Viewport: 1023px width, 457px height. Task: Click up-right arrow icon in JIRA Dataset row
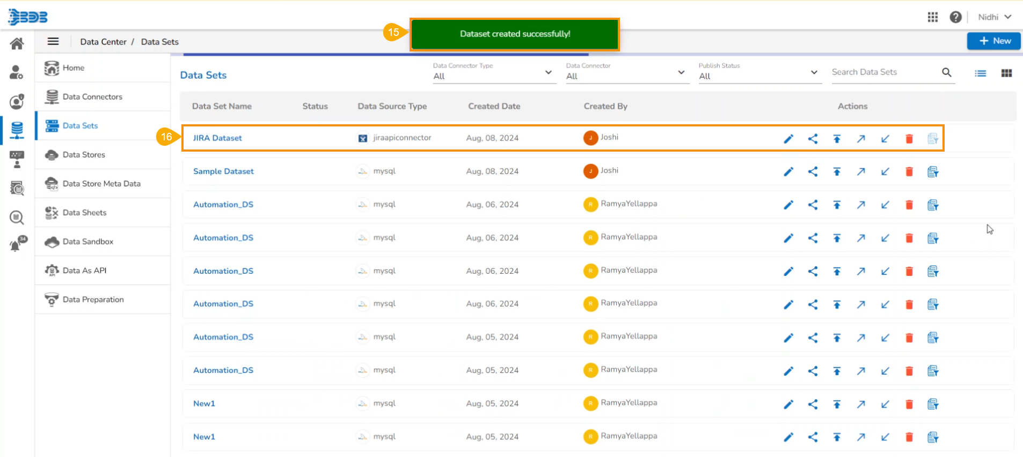tap(861, 139)
